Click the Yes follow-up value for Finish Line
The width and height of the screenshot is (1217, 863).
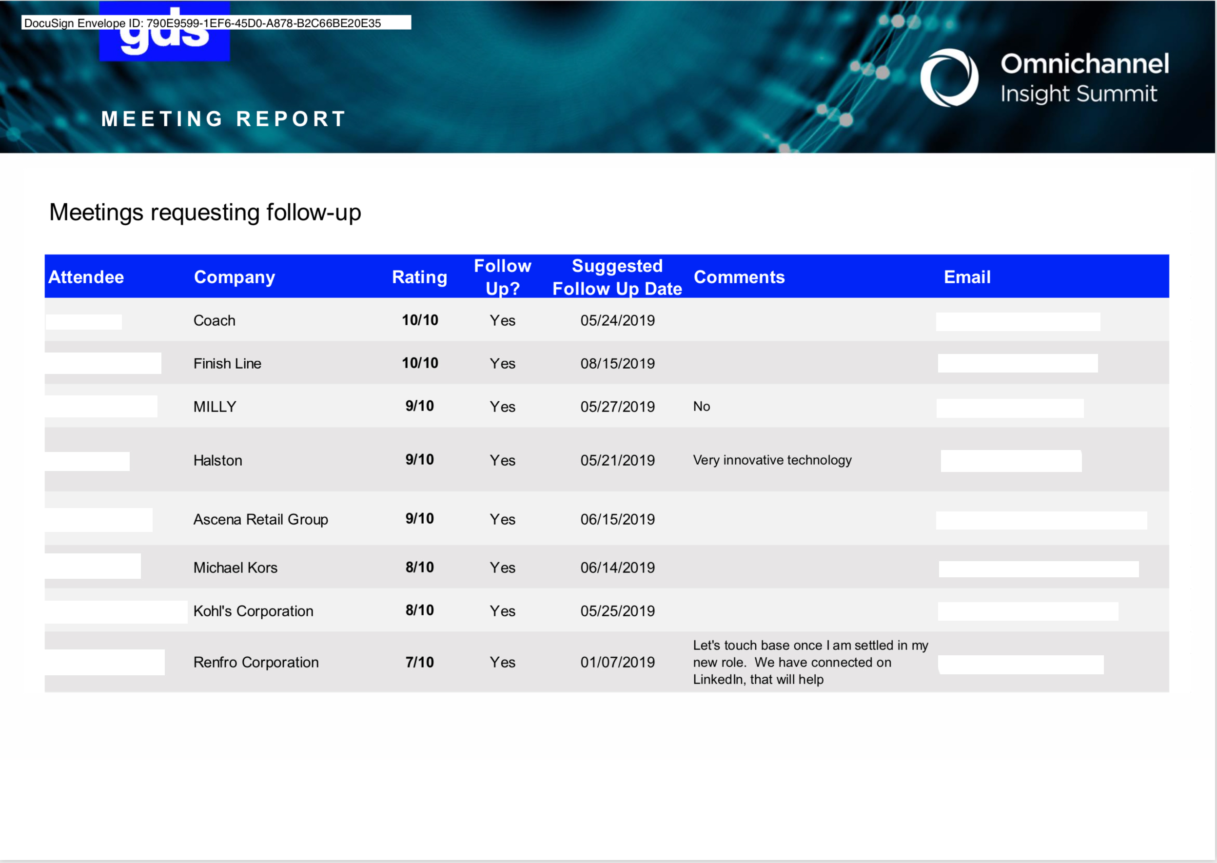coord(503,363)
